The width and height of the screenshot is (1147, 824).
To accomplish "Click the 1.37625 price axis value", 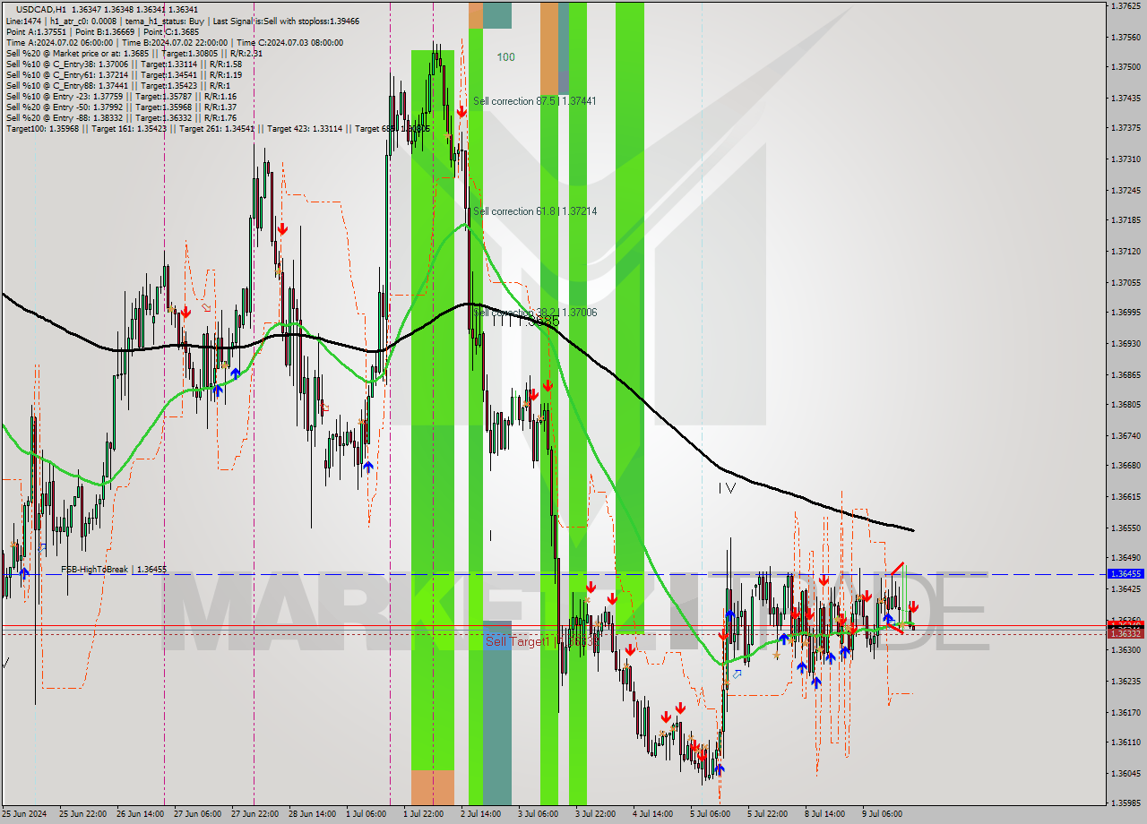I will point(1125,5).
